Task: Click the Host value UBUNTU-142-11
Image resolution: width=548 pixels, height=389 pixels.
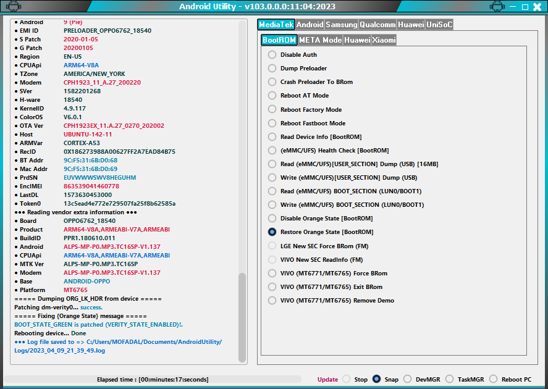Action: pos(88,135)
